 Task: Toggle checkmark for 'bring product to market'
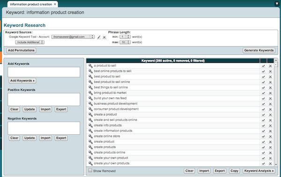coord(263,93)
